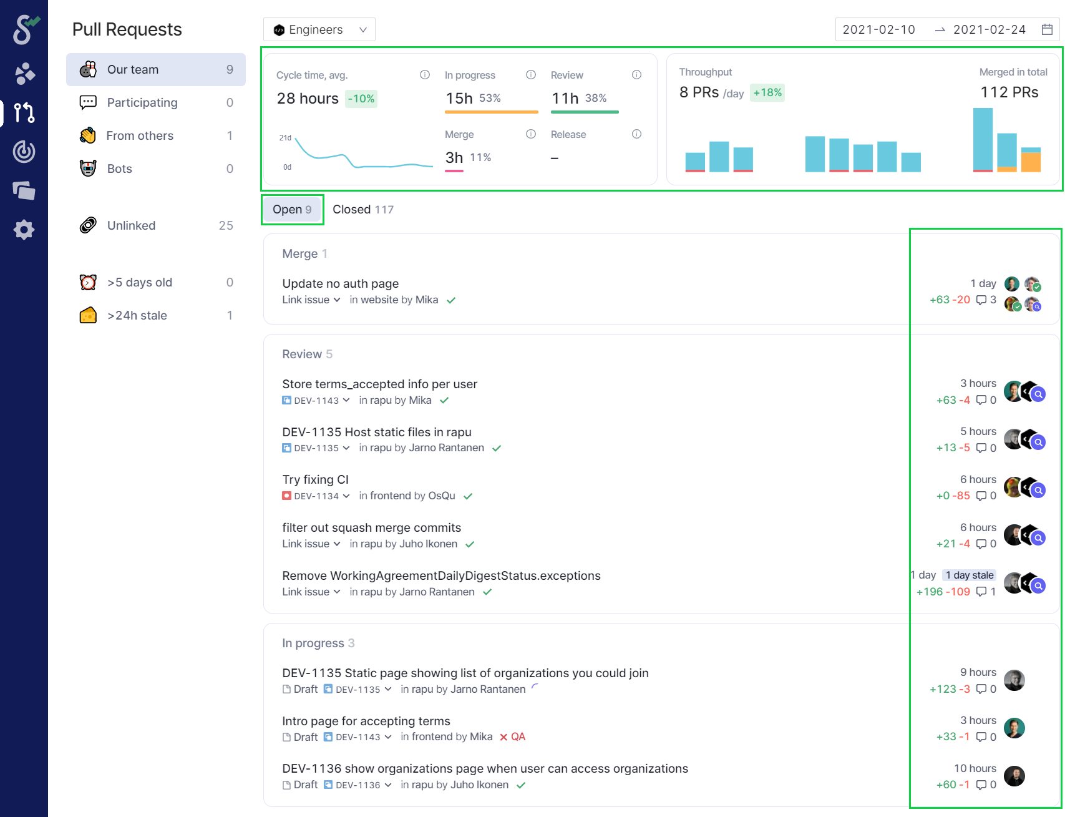Screen dimensions: 1065x817
Task: Open the radar target icon in sidebar
Action: tap(24, 152)
